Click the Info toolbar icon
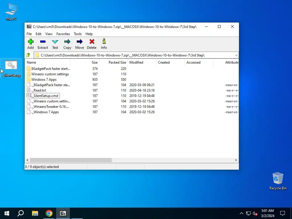292x219 pixels. (104, 41)
